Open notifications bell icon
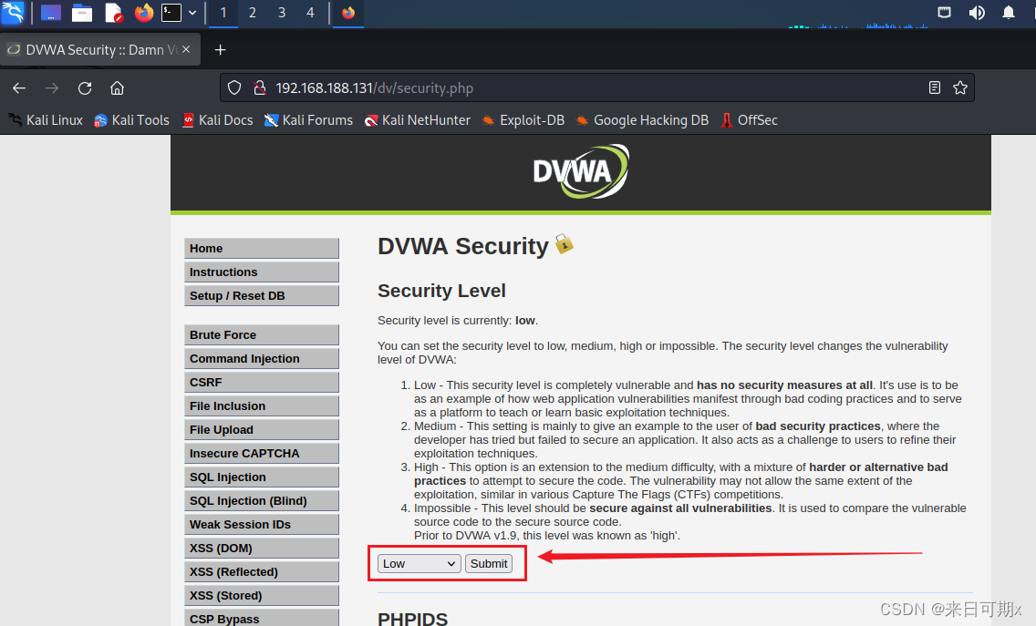1036x626 pixels. pyautogui.click(x=1009, y=13)
